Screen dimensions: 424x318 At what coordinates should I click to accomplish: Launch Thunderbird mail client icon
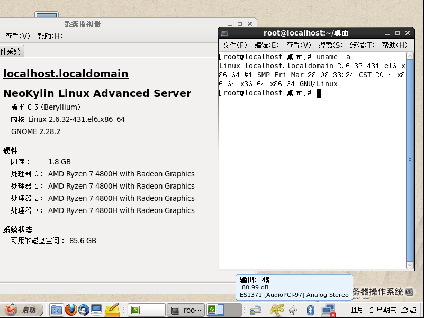[84, 310]
